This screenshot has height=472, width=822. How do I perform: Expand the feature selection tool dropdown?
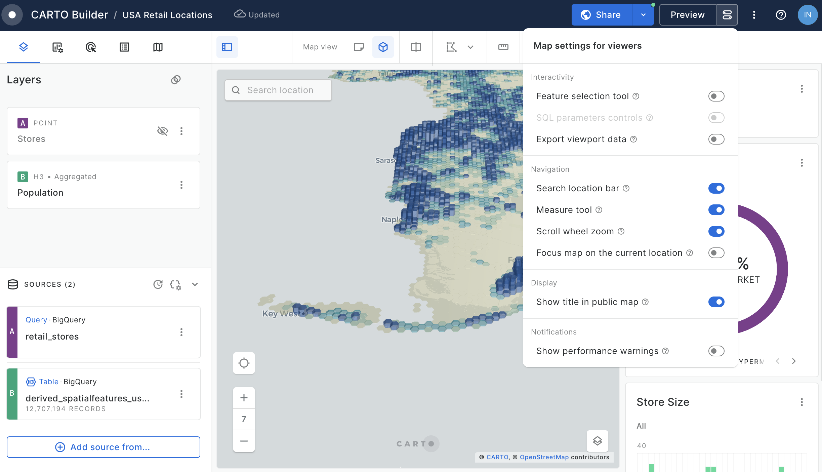(470, 47)
